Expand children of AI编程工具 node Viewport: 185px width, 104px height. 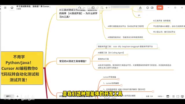127,55
